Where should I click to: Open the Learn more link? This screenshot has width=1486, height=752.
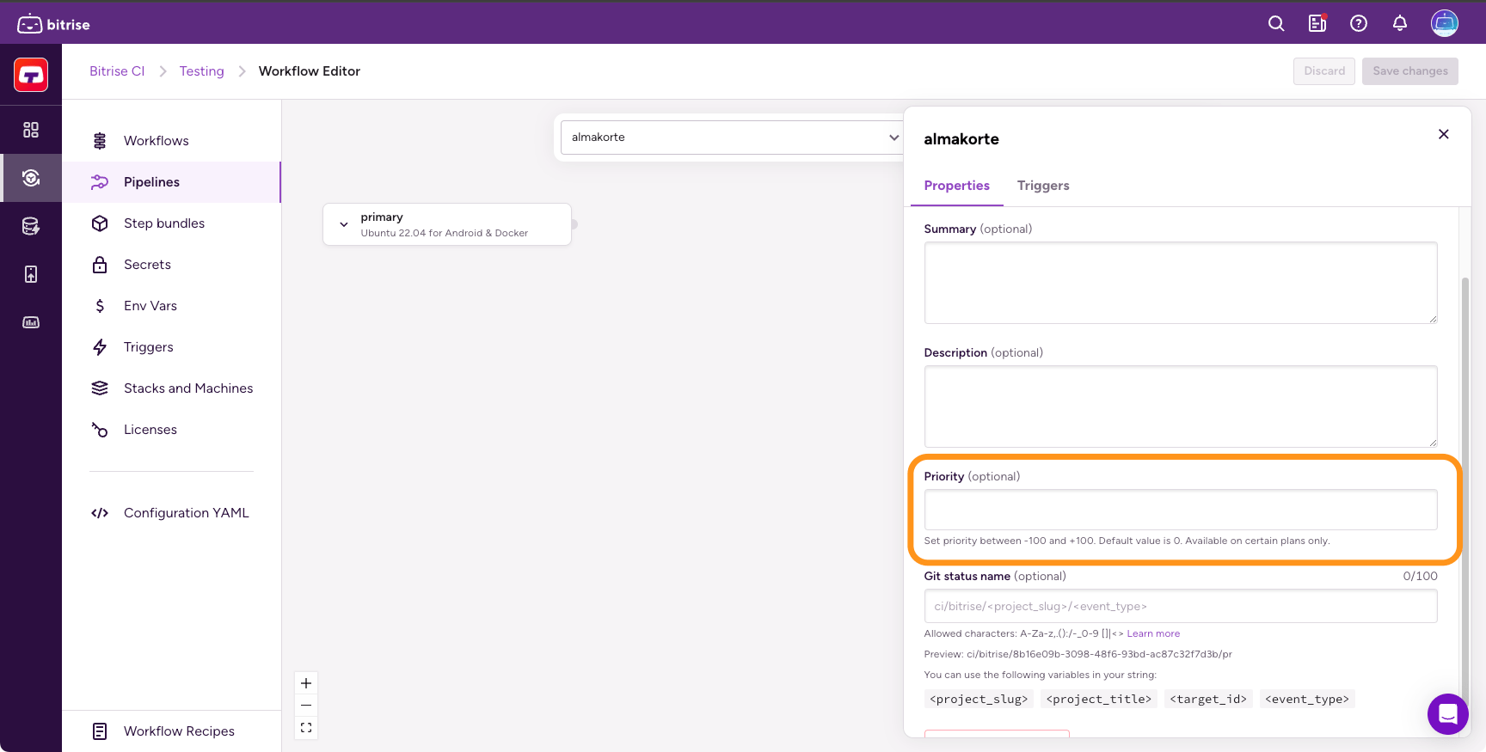(x=1153, y=633)
